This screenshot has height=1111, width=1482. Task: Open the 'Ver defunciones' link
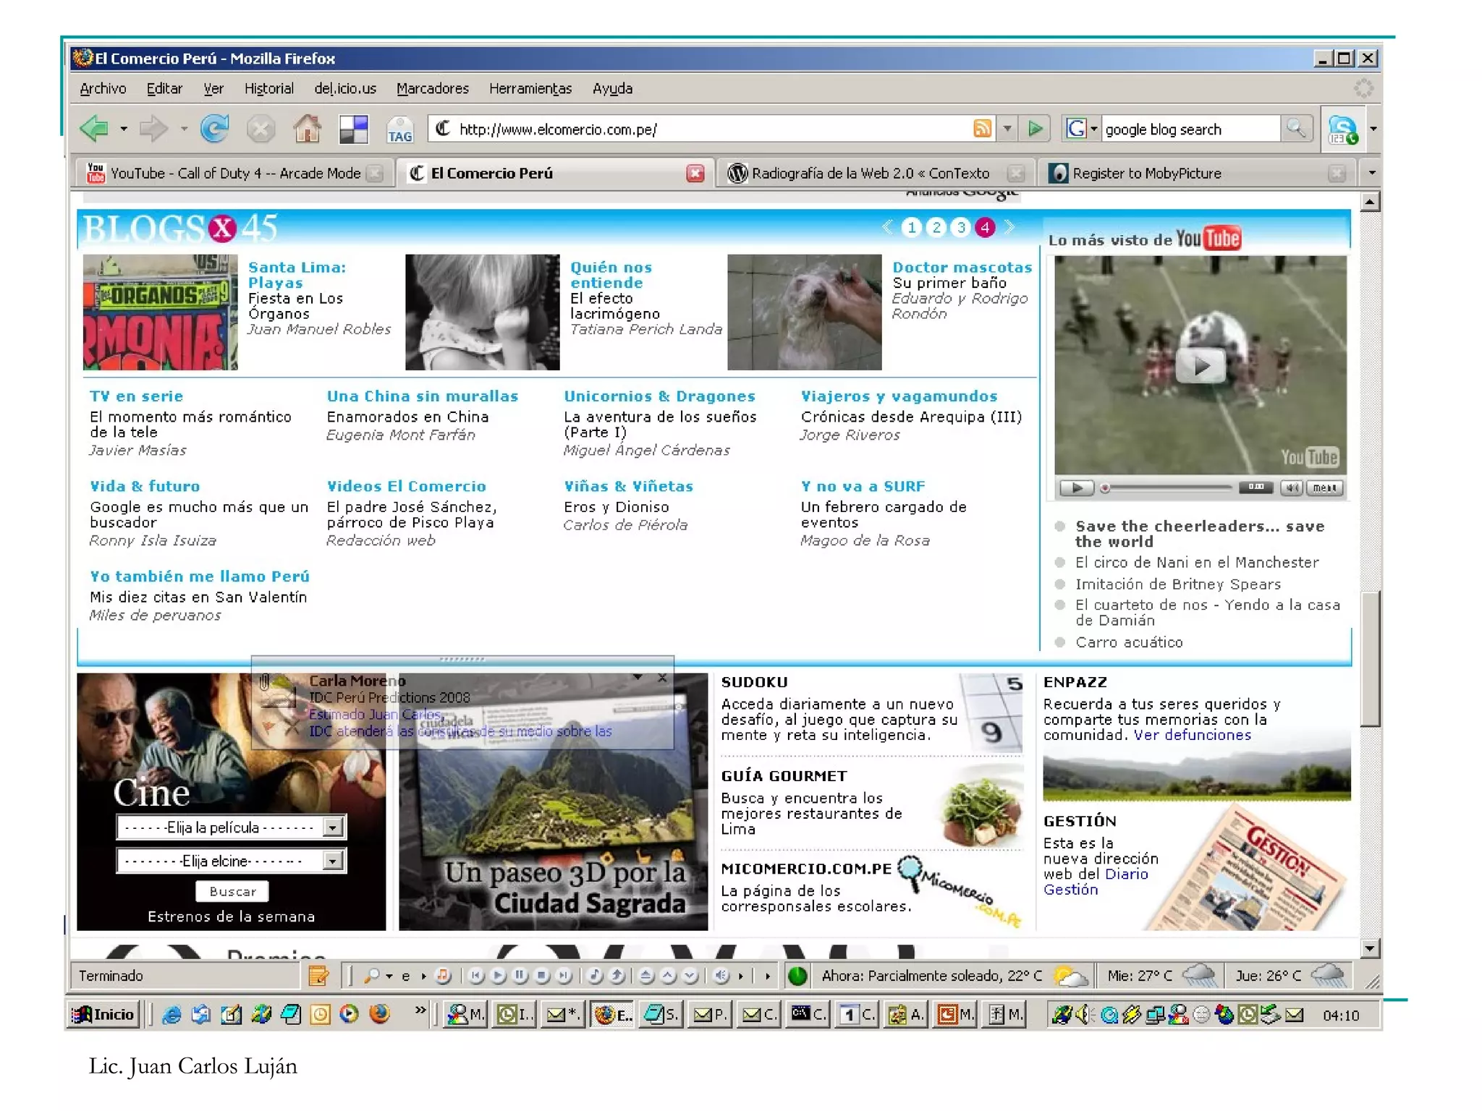click(x=1192, y=735)
